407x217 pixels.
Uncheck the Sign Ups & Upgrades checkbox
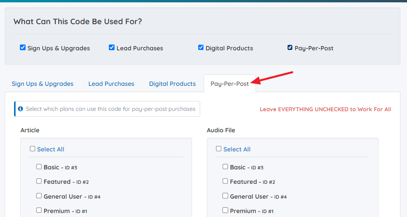tap(23, 48)
